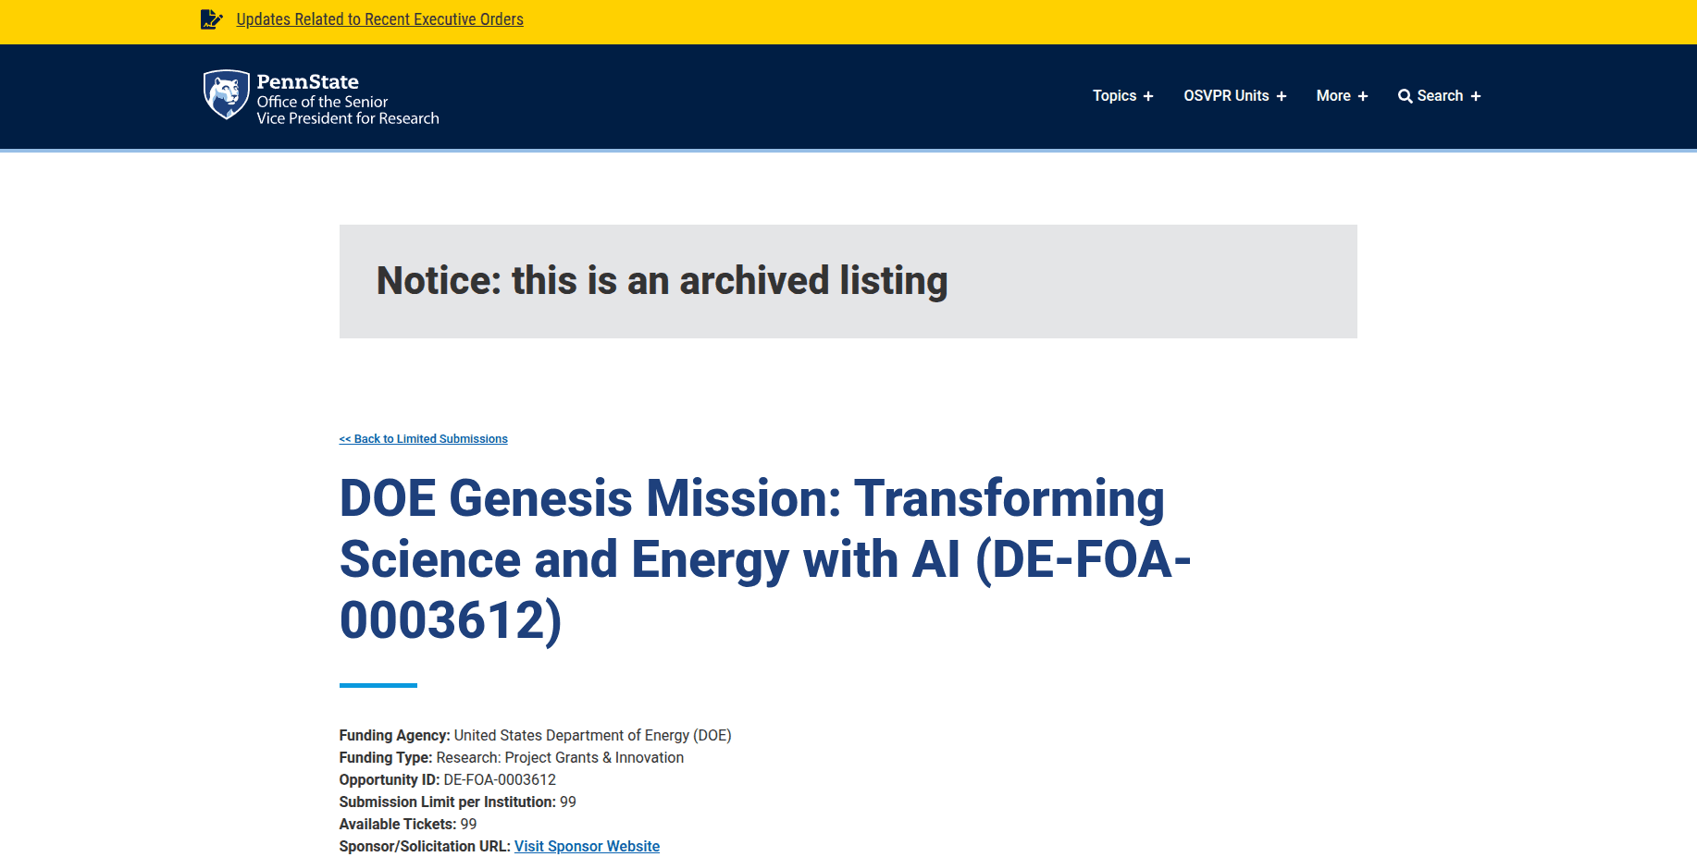Image resolution: width=1697 pixels, height=857 pixels.
Task: Click the Penn State Nittany Lion shield logo
Action: (x=227, y=95)
